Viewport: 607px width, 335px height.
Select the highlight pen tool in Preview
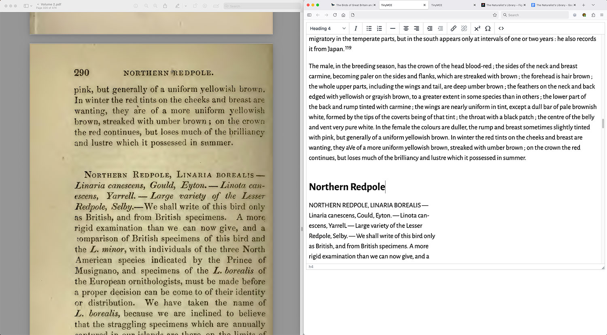(177, 6)
